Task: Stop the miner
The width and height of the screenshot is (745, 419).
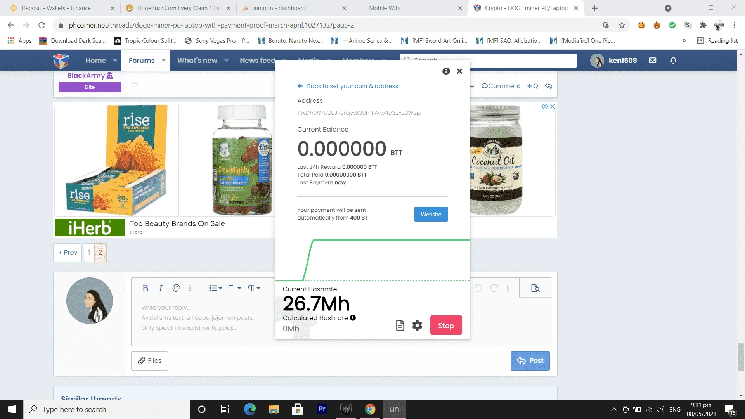Action: (x=446, y=326)
